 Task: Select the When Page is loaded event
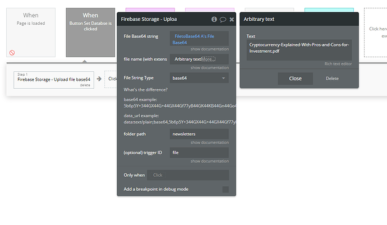pos(31,33)
